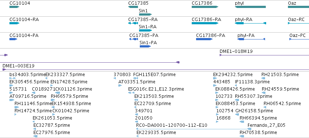Select the phyl-RA transcript with intron line
309x138 pixels.
click(251, 23)
